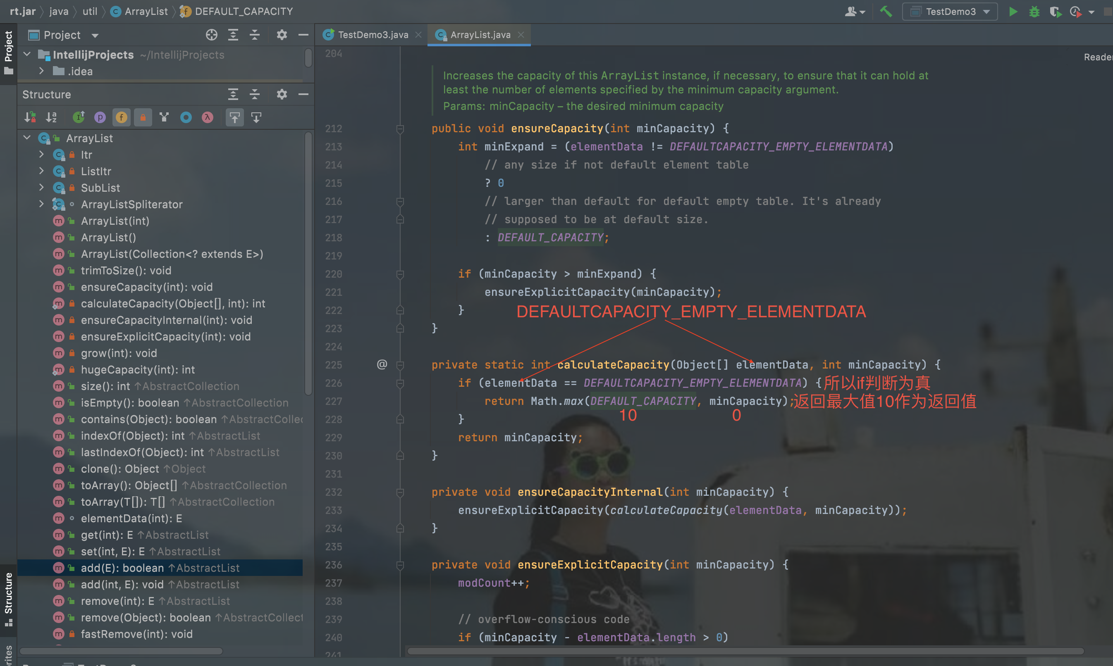
Task: Collapse all nodes in the Project panel
Action: [x=255, y=35]
